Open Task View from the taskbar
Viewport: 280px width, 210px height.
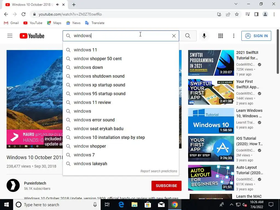pos(107,205)
